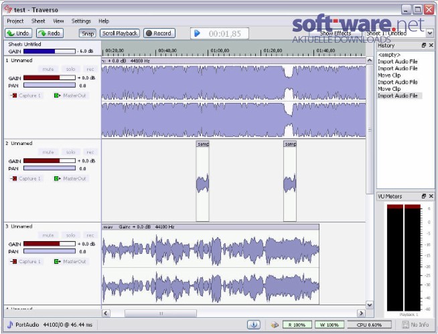Select the first Move Clip history entry
Screen dimensions: 438x334
[x=389, y=75]
